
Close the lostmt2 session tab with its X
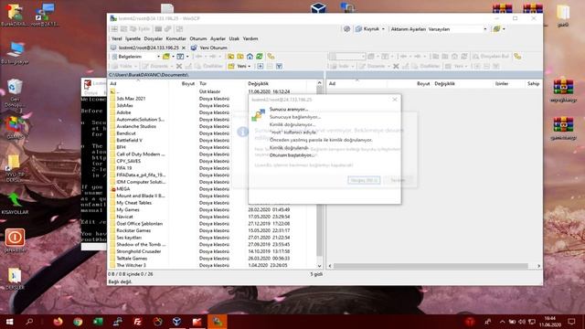pos(183,48)
